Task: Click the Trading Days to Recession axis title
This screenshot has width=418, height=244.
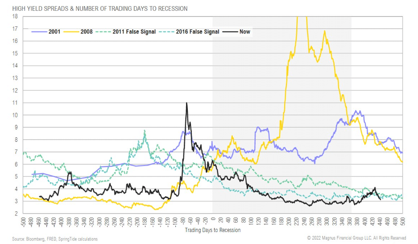Action: coord(213,230)
